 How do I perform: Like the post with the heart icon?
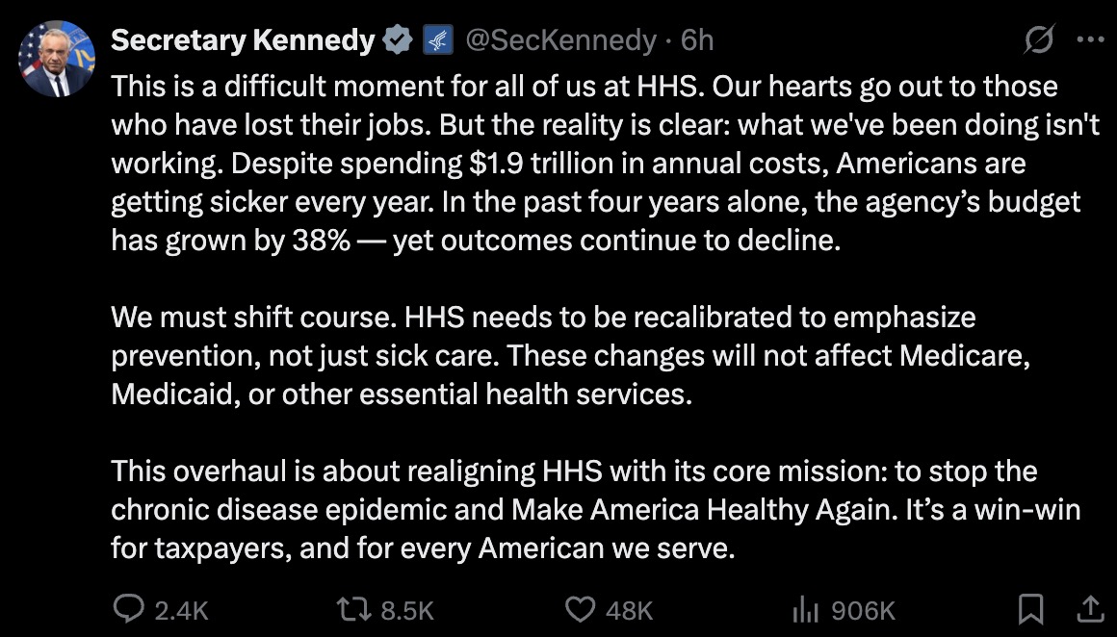coord(579,608)
